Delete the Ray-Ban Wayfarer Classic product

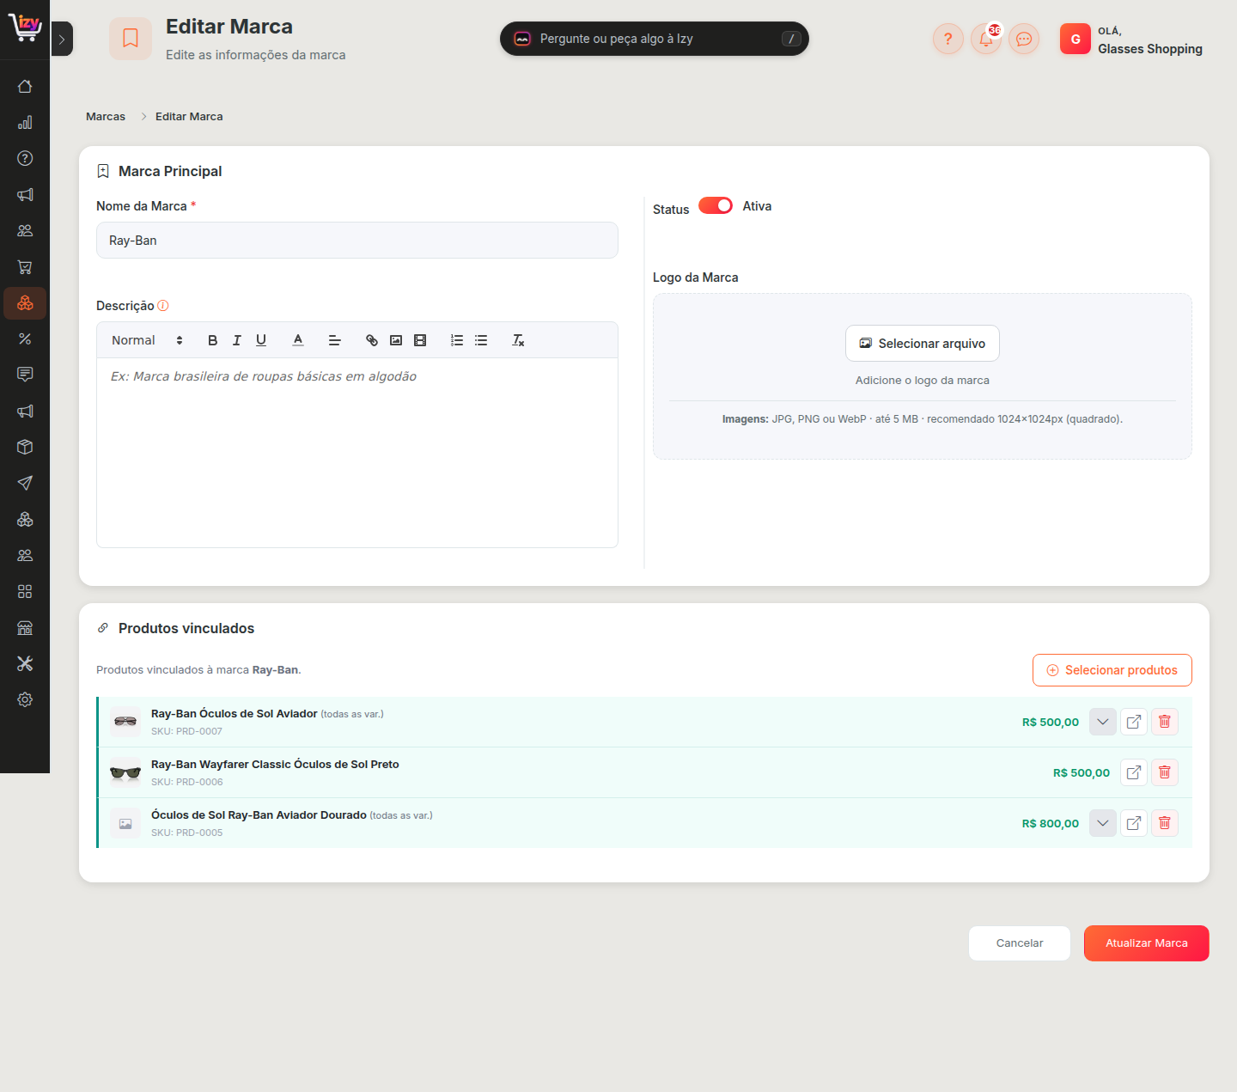point(1165,772)
